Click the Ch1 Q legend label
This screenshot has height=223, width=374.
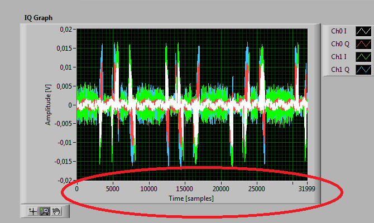click(x=340, y=70)
